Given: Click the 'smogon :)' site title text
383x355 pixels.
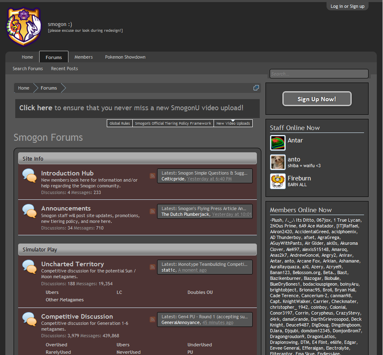Looking at the screenshot, I should pyautogui.click(x=60, y=24).
